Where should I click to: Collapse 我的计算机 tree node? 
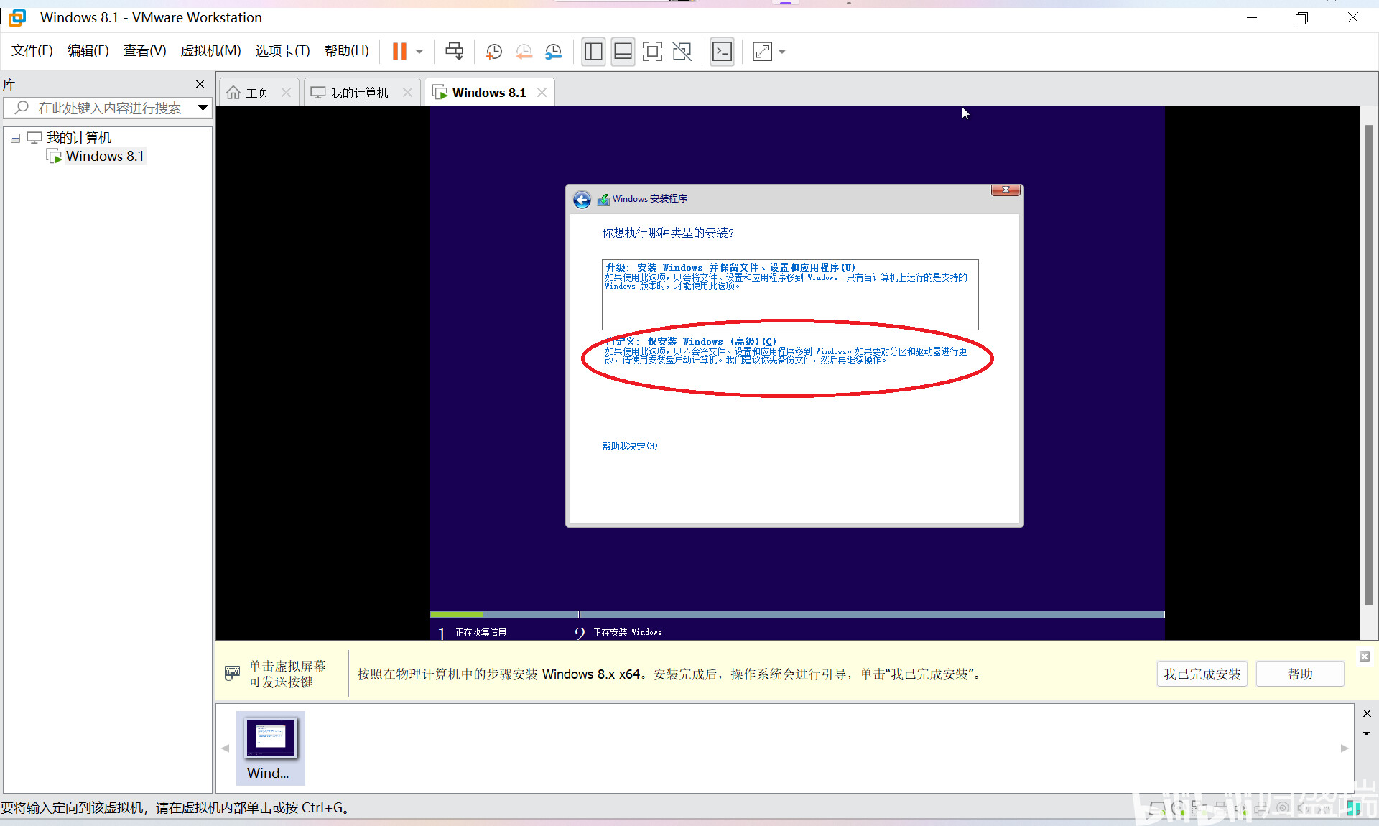(15, 138)
